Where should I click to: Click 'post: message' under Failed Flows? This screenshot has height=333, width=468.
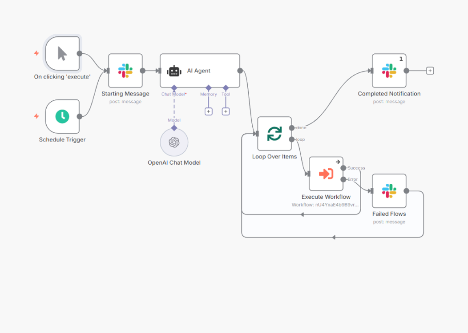tap(389, 222)
